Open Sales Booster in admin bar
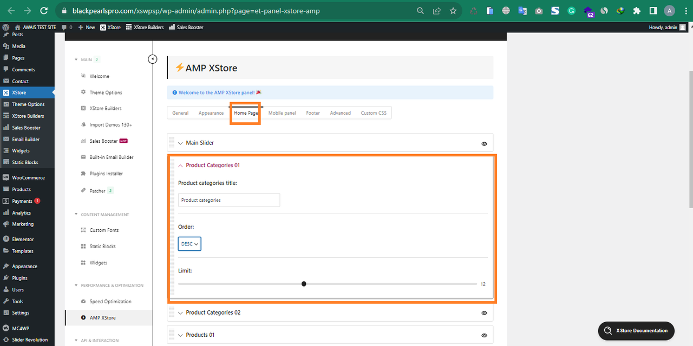This screenshot has width=693, height=346. (x=186, y=27)
